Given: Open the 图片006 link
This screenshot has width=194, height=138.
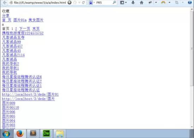Looking at the screenshot, I should point(9,112).
